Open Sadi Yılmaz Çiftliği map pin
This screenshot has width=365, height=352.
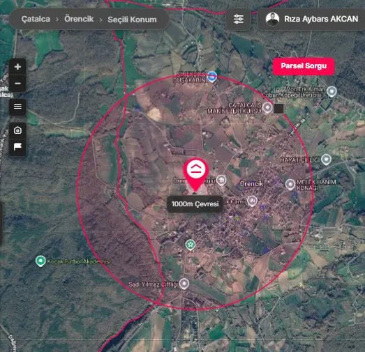click(184, 284)
